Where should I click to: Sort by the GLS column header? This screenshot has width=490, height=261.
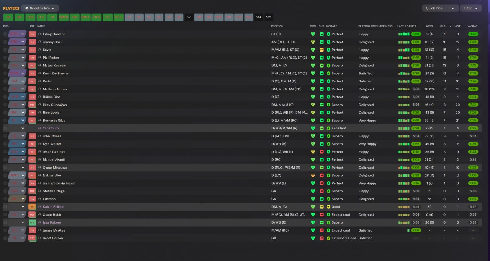[443, 26]
